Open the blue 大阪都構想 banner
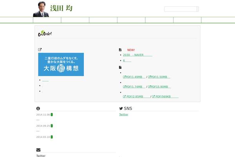This screenshot has width=235, height=157. click(61, 64)
